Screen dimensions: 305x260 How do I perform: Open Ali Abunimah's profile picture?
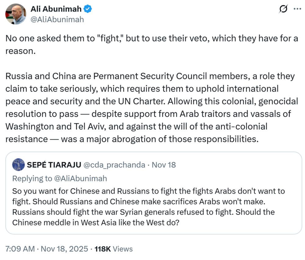(16, 14)
